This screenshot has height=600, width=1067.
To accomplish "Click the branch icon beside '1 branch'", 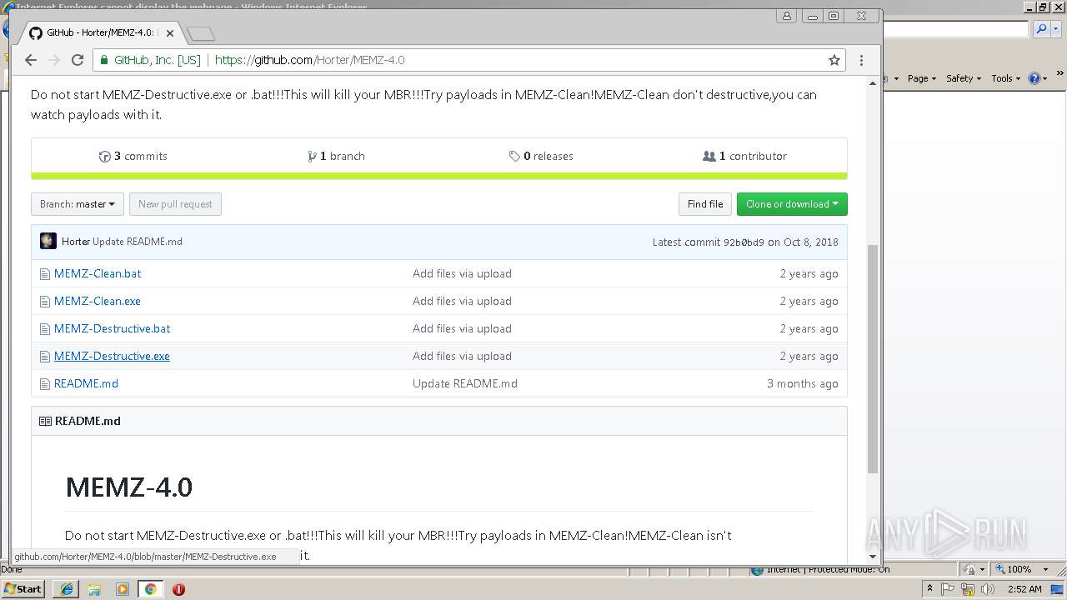I will coord(312,156).
